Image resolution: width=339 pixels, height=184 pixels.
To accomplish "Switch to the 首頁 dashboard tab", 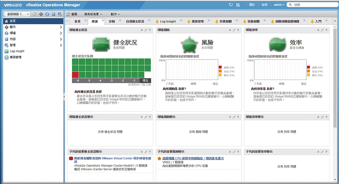I will (x=77, y=21).
